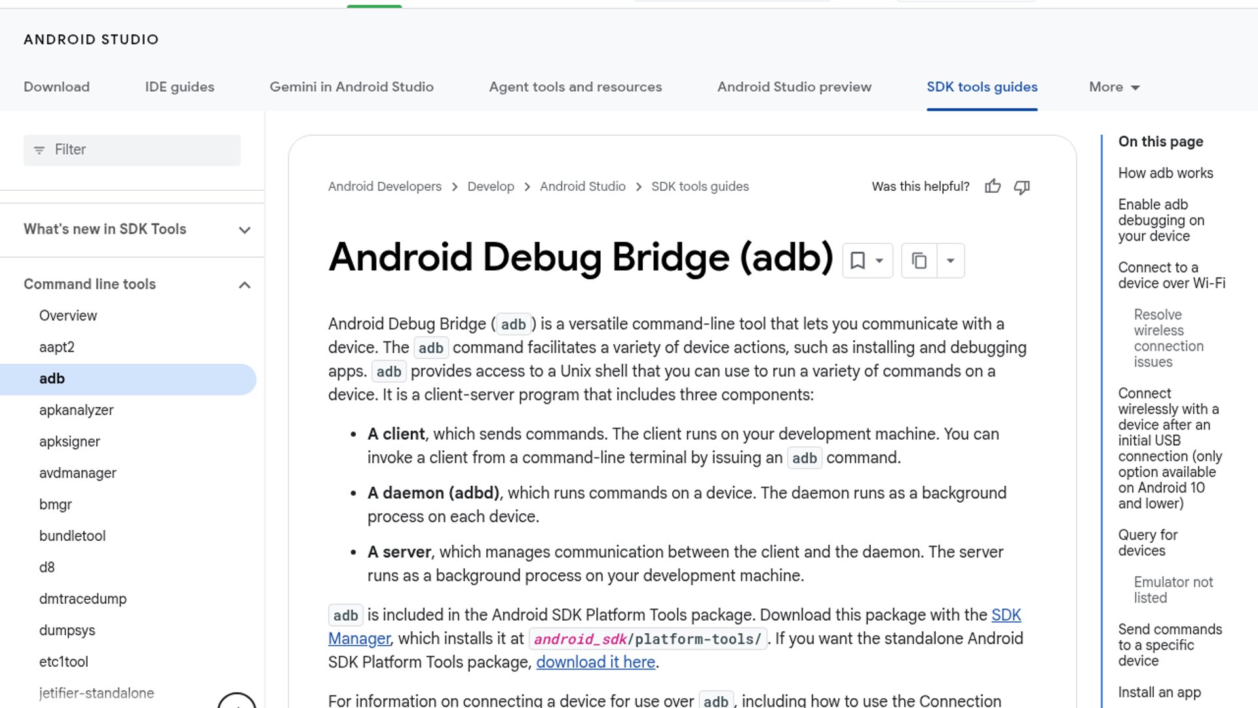Image resolution: width=1258 pixels, height=708 pixels.
Task: Open Agent tools and resources tab
Action: point(576,87)
